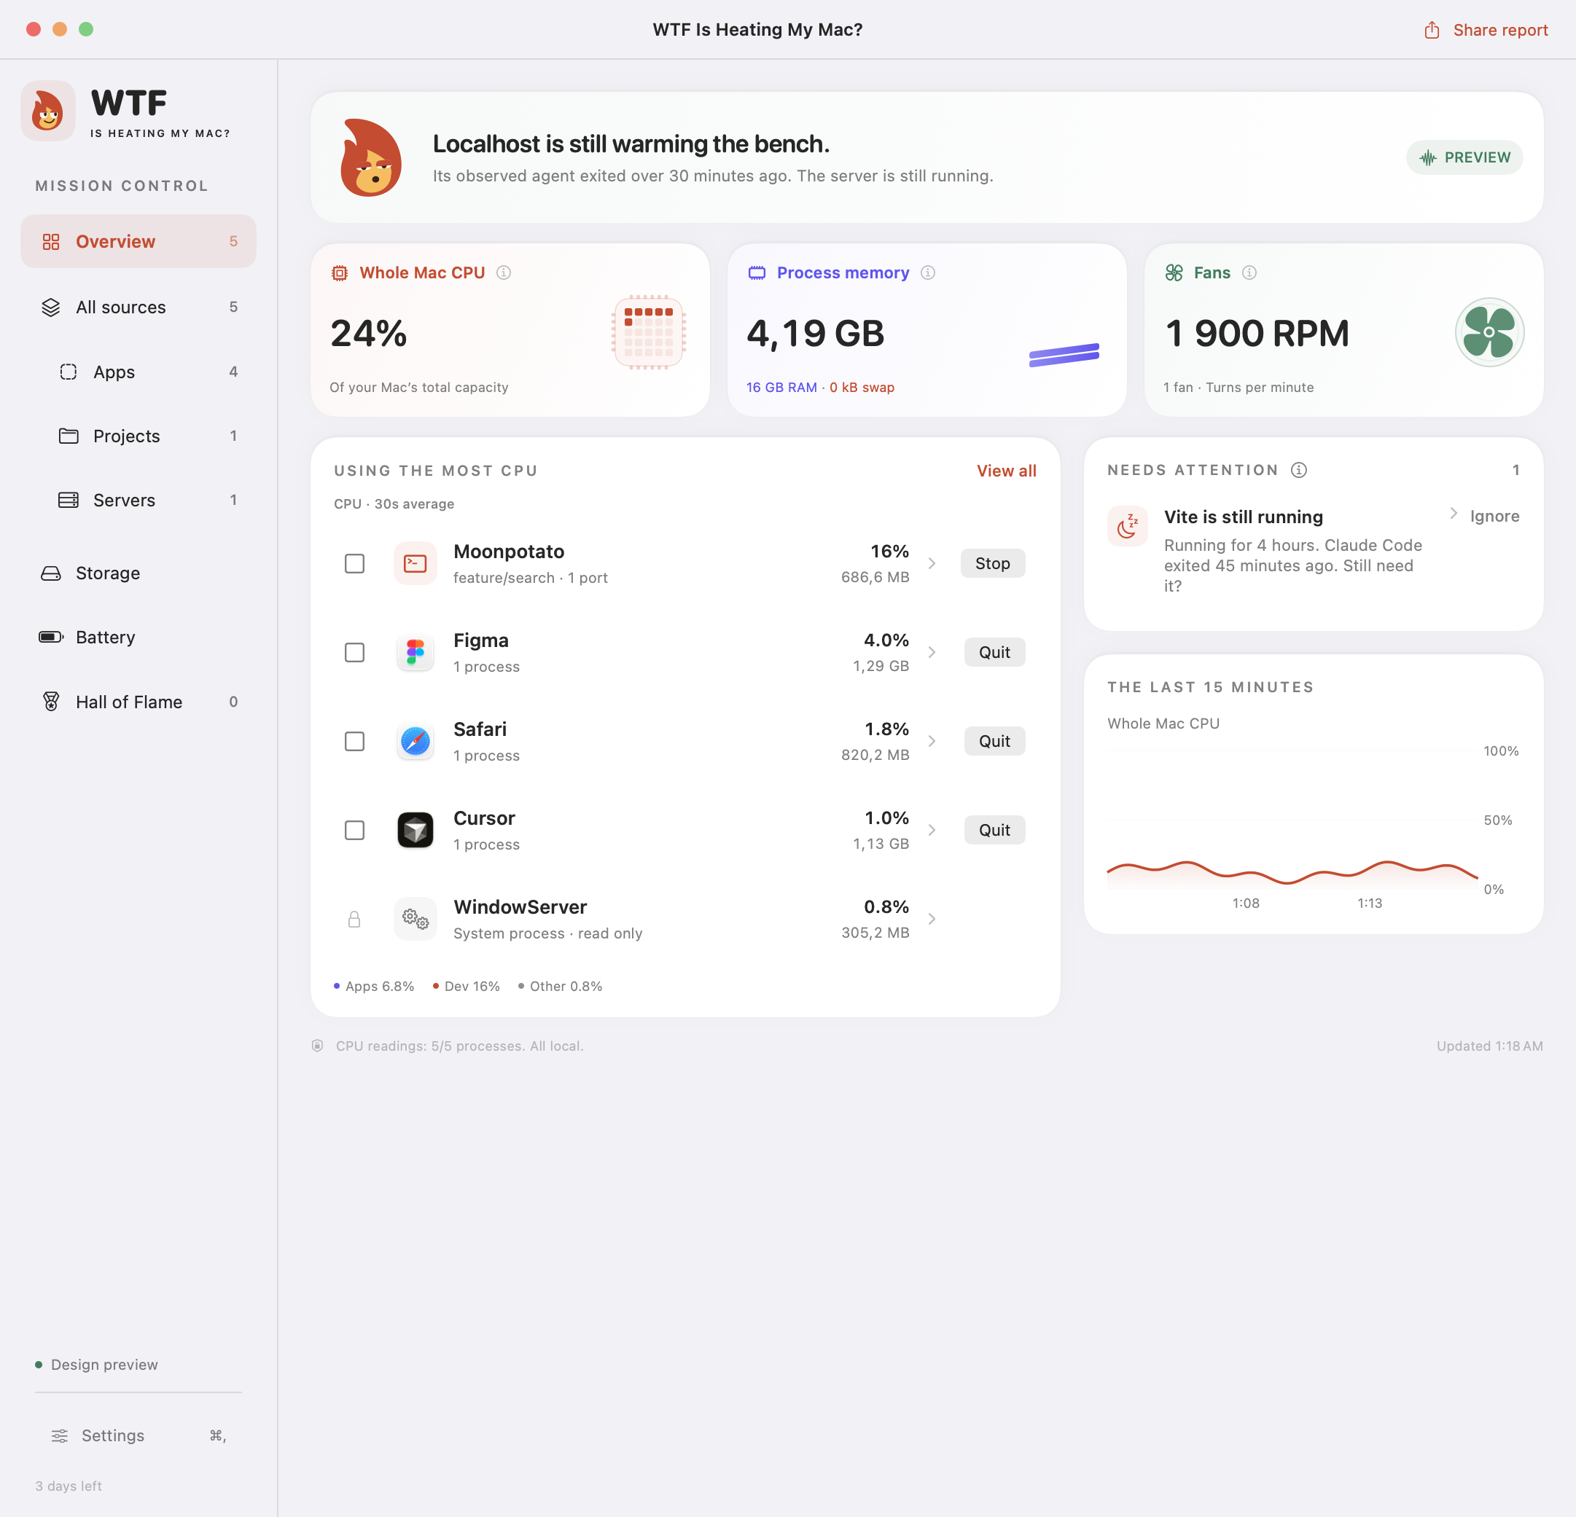The width and height of the screenshot is (1576, 1517).
Task: Click the info icon beside Needs Attention
Action: tap(1298, 469)
